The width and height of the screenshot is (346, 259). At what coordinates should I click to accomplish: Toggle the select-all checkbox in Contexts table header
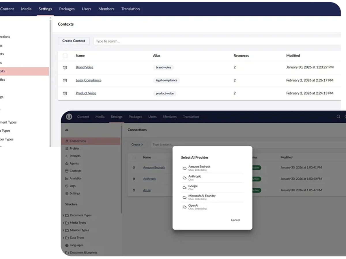(65, 56)
